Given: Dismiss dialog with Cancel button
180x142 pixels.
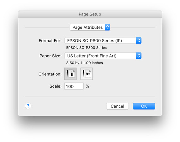Looking at the screenshot, I should pyautogui.click(x=117, y=106).
